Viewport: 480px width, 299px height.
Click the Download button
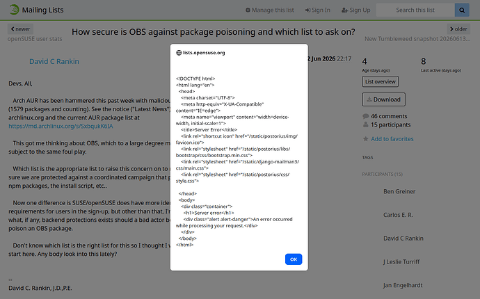point(383,99)
